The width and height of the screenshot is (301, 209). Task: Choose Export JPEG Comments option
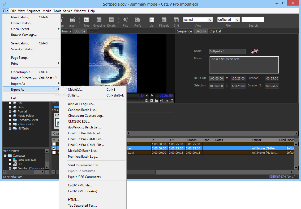[93, 177]
